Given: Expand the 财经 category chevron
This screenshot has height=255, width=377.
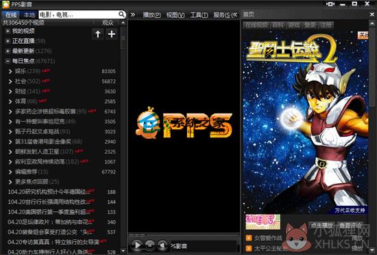Looking at the screenshot, I should (10, 92).
